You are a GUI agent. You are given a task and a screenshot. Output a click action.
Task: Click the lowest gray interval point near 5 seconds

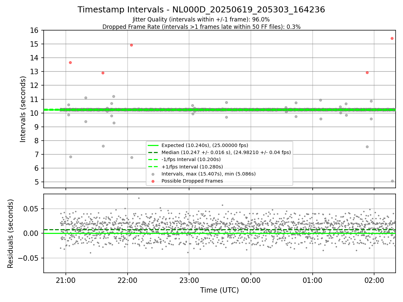pos(392,181)
